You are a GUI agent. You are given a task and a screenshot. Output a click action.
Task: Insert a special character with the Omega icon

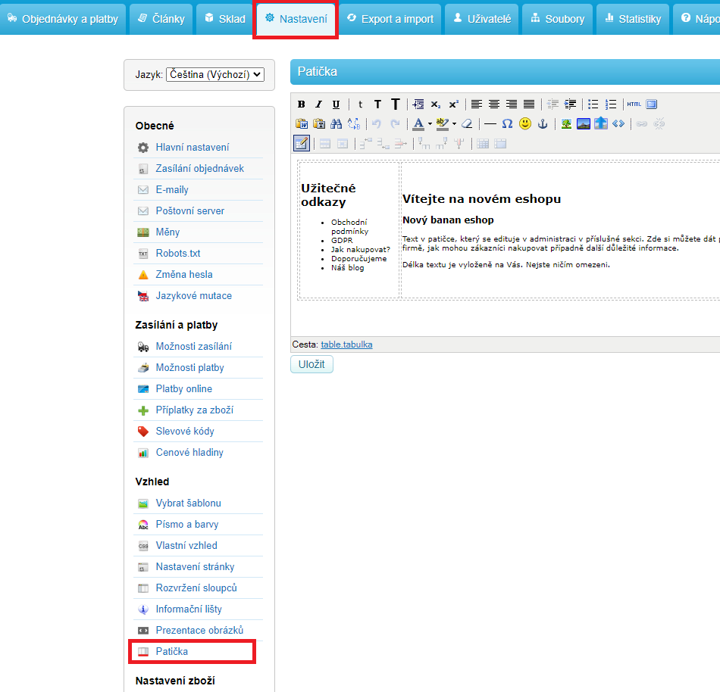tap(508, 123)
